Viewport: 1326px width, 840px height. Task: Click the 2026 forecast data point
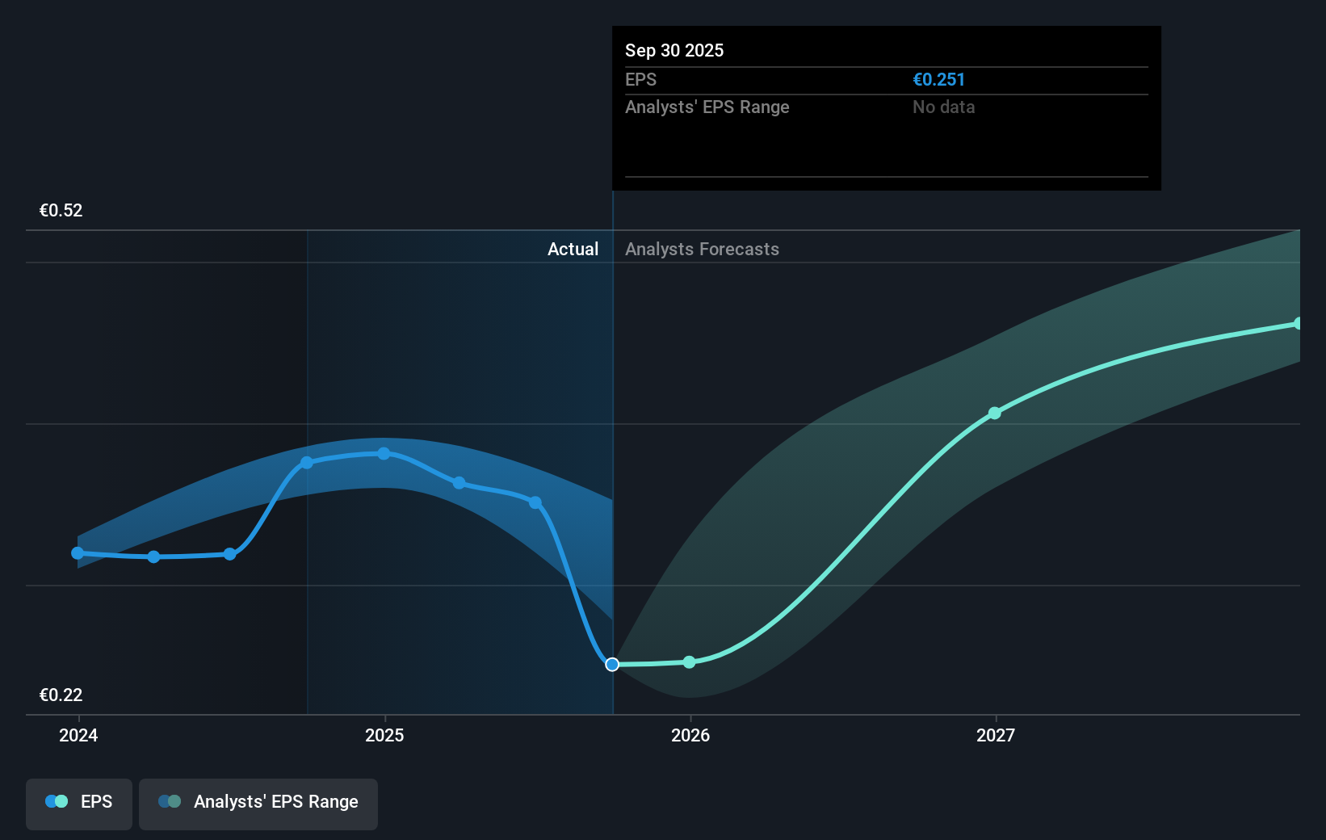(x=689, y=661)
